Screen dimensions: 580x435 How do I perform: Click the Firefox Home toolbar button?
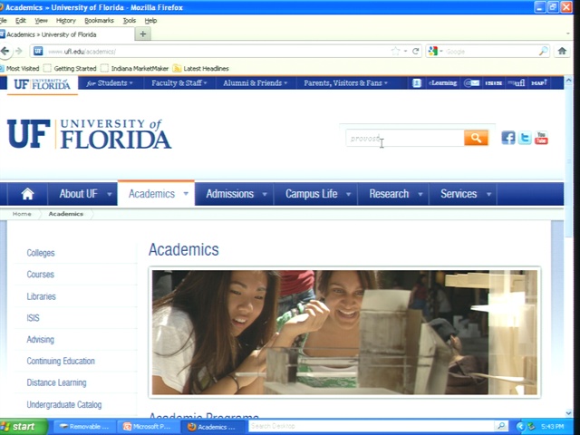562,51
